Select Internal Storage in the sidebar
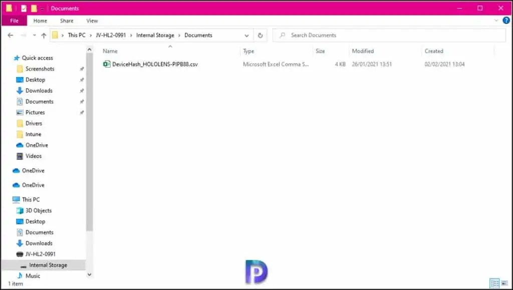The width and height of the screenshot is (513, 290). pyautogui.click(x=49, y=265)
